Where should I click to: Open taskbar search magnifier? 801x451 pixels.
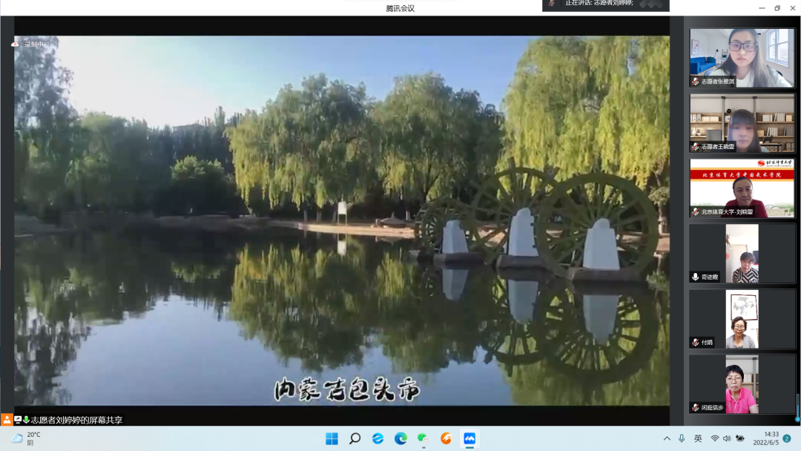click(x=355, y=438)
